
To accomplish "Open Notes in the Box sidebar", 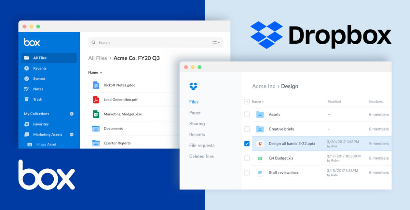I will click(x=38, y=89).
